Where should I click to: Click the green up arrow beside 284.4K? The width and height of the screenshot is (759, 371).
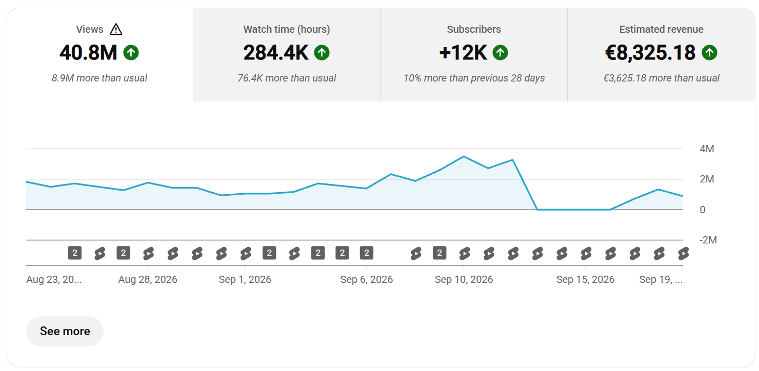point(322,52)
